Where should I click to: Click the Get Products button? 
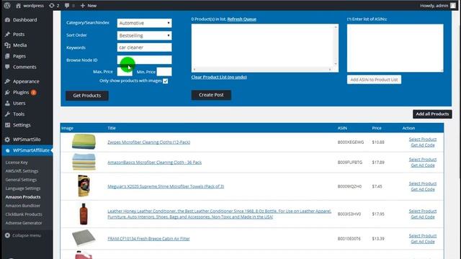click(87, 96)
